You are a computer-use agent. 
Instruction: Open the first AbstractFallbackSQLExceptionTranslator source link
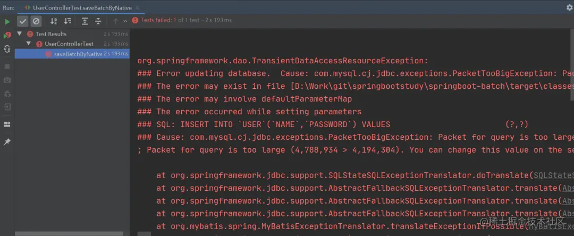point(568,188)
